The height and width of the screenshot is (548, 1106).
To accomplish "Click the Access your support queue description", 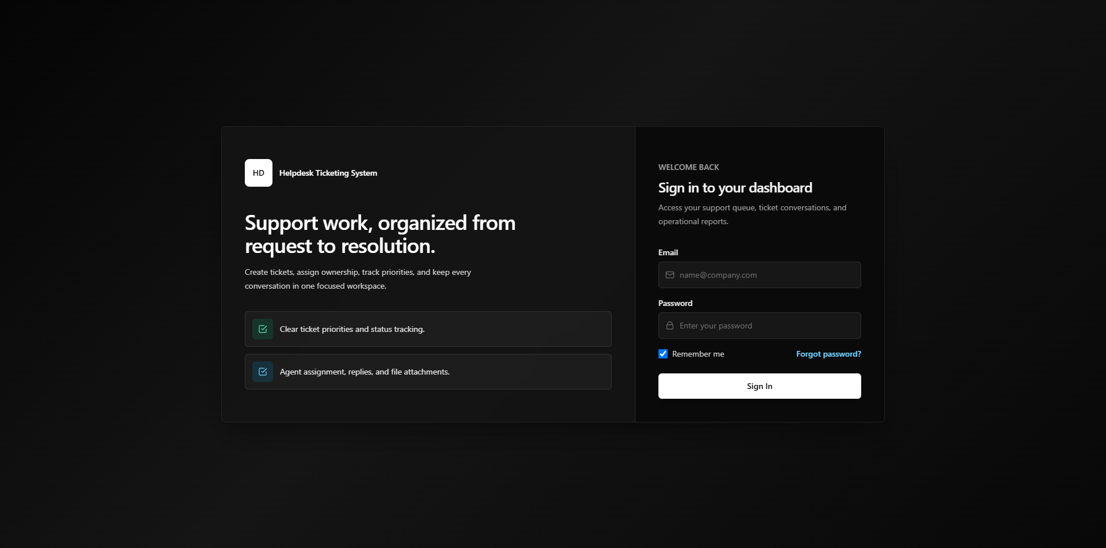I will click(752, 214).
